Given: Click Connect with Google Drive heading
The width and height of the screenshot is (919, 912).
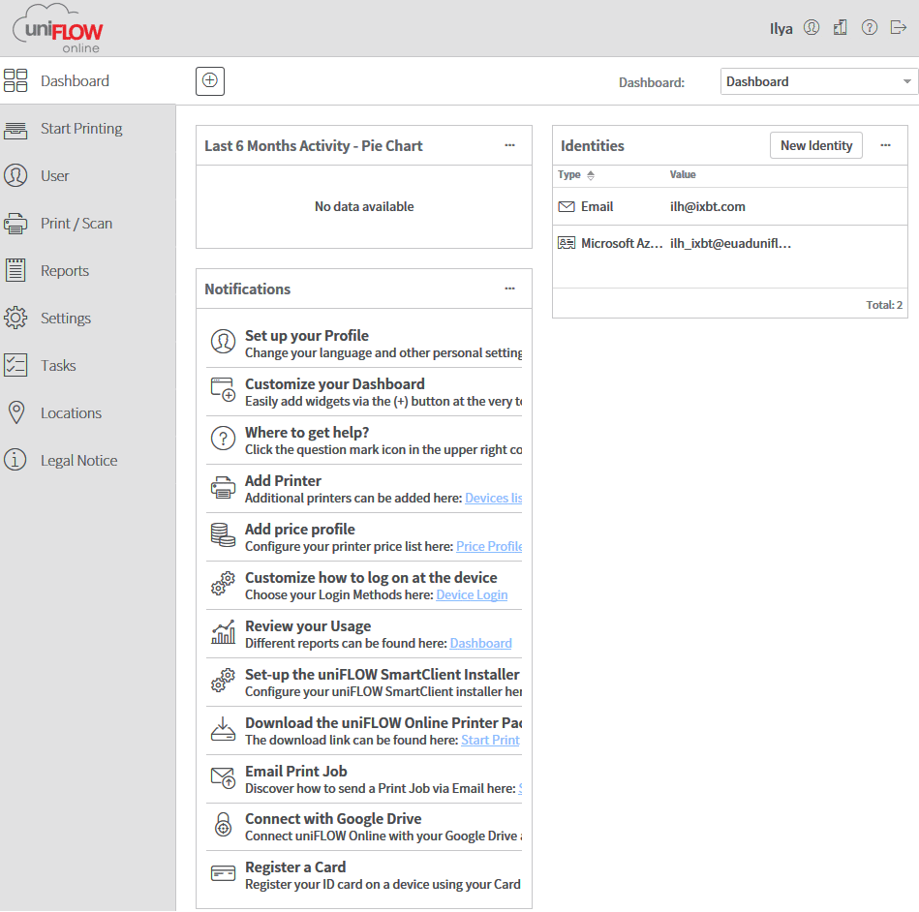Looking at the screenshot, I should point(333,818).
